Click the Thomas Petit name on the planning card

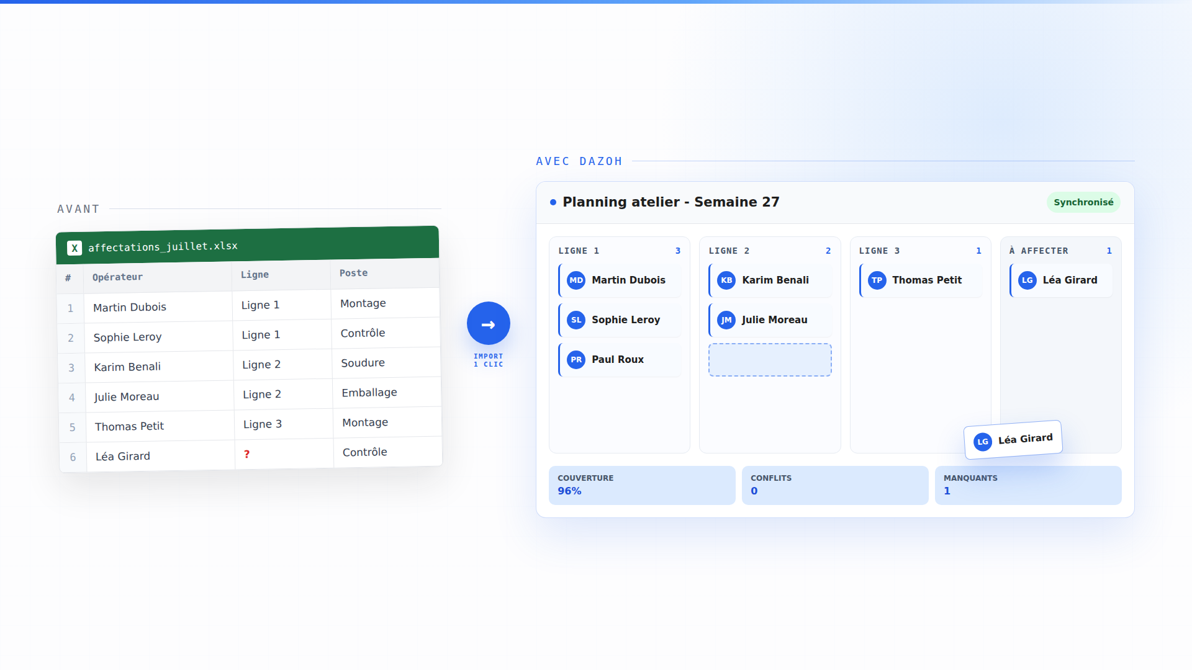click(x=927, y=280)
